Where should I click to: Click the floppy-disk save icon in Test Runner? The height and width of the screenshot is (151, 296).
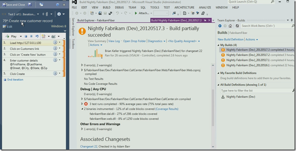coord(30,5)
